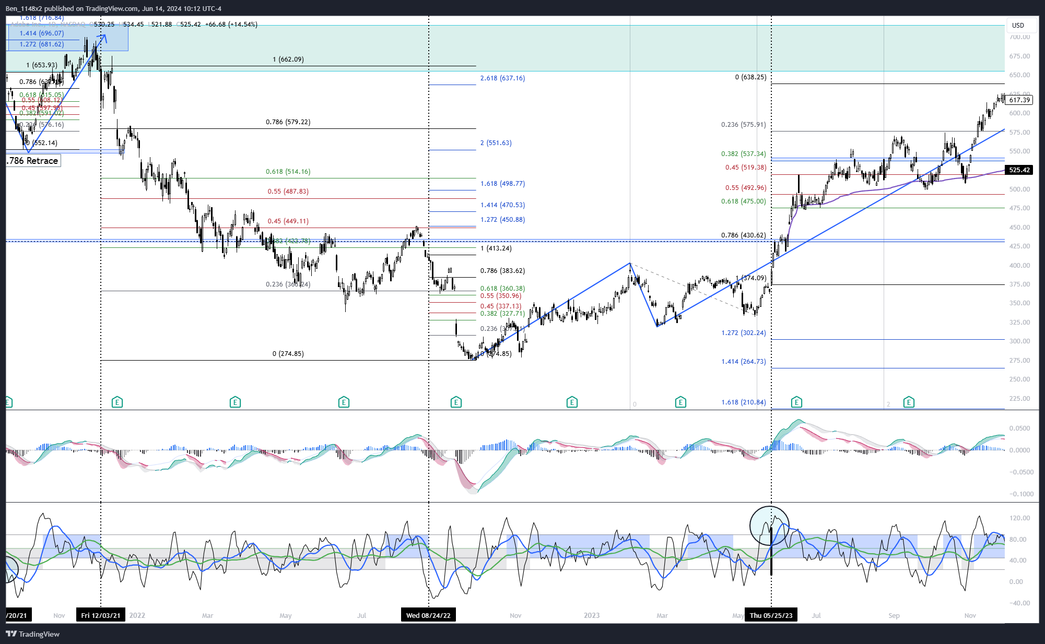Select the 0.618 (475.00) Fibonacci label
Screen dimensions: 1045x644
tap(744, 201)
